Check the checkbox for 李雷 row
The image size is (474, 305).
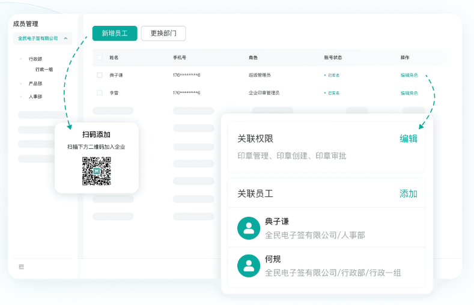coord(100,92)
